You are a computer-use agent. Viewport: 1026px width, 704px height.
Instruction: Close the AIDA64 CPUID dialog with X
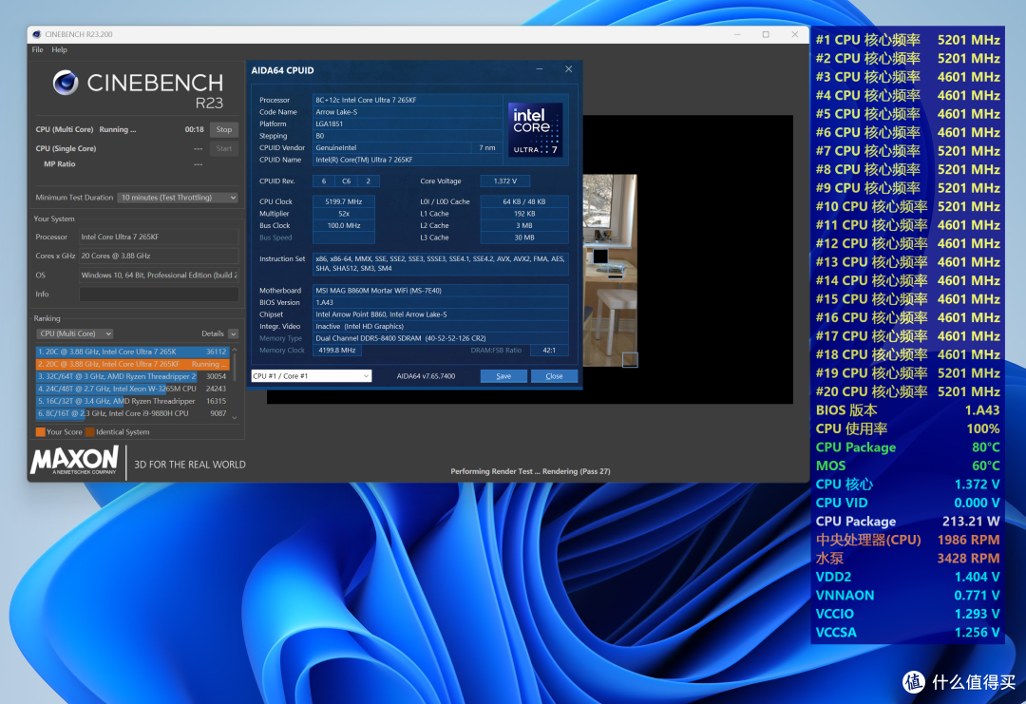[569, 69]
